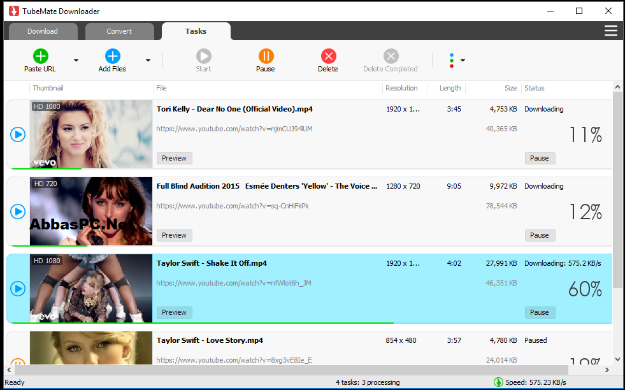Click the Full Blind Audition video thumbnail
625x390 pixels.
tap(91, 211)
